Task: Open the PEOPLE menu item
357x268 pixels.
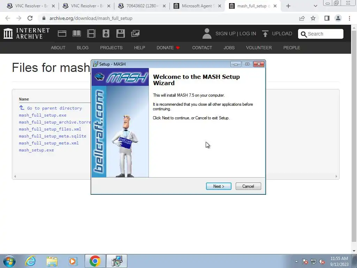Action: click(x=292, y=47)
